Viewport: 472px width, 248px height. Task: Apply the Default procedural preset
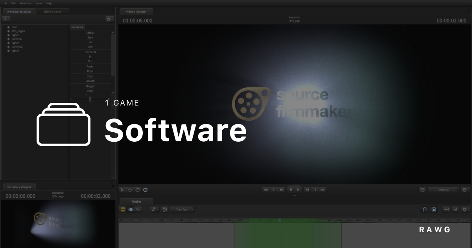[90, 33]
